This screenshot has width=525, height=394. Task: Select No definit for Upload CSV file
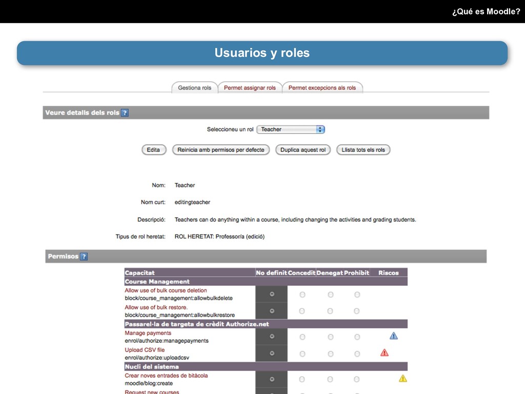272,353
